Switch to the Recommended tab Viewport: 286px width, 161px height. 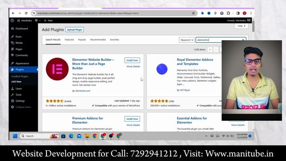pyautogui.click(x=98, y=40)
